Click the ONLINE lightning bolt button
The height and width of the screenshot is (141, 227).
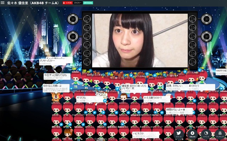click(x=192, y=134)
